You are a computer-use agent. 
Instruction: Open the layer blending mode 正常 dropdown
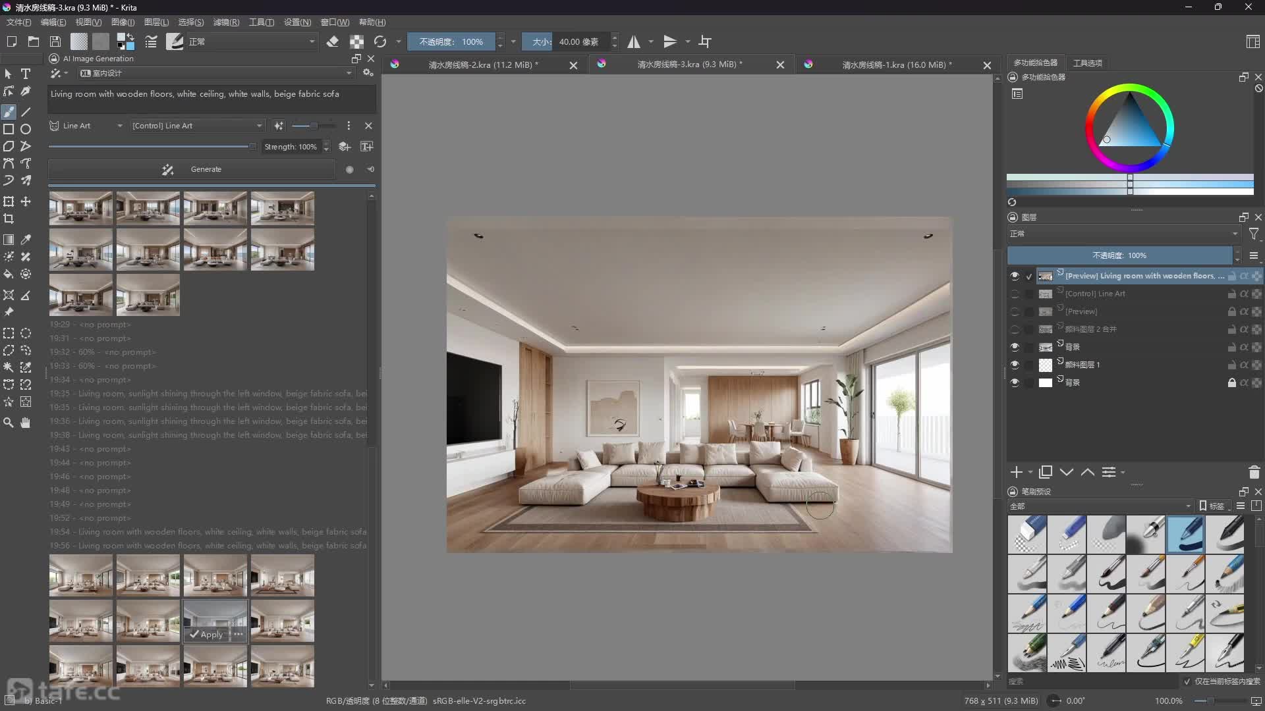point(1123,234)
